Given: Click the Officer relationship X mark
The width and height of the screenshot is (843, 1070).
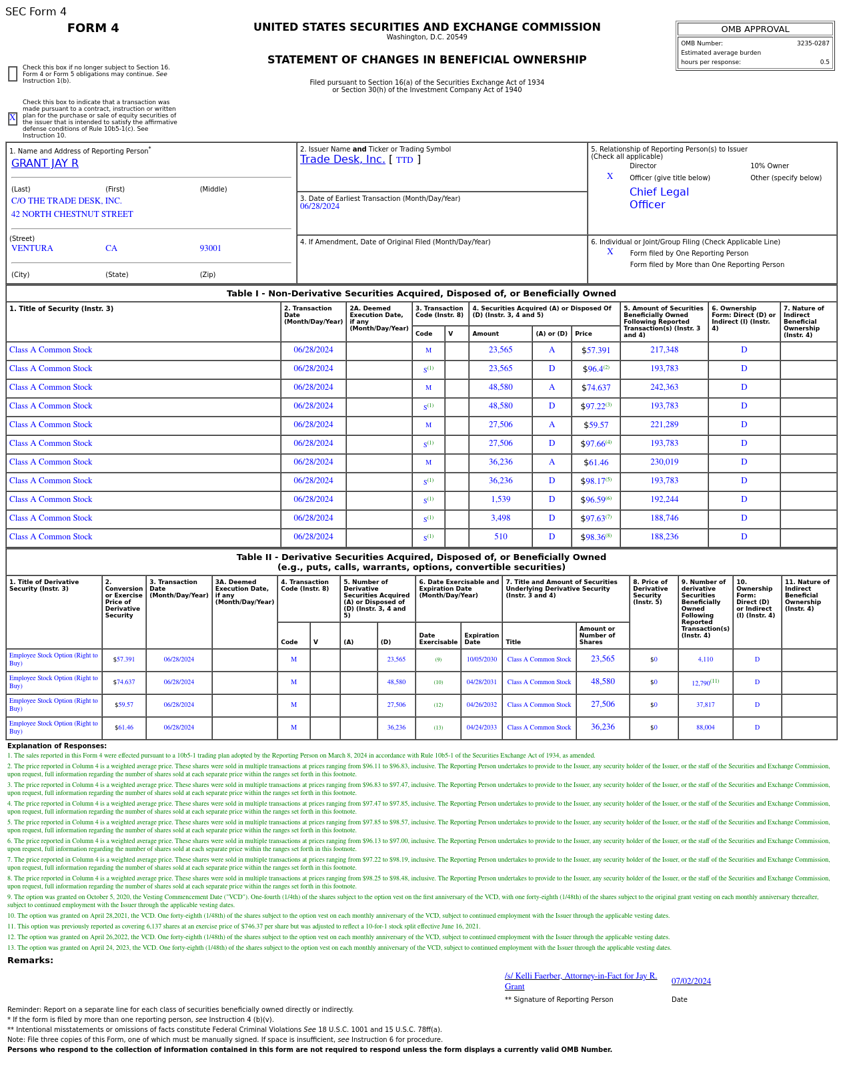Looking at the screenshot, I should (610, 176).
